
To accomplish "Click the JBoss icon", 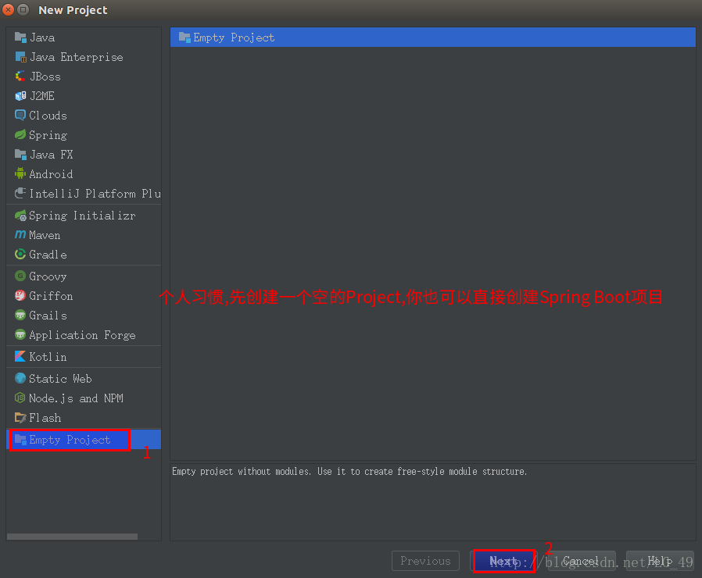I will [x=20, y=76].
